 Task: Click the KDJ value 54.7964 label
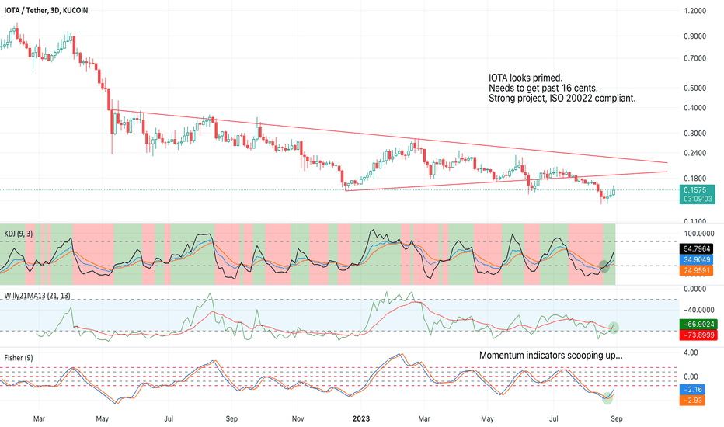[697, 249]
